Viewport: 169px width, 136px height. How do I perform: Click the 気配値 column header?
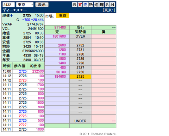pos(80,32)
